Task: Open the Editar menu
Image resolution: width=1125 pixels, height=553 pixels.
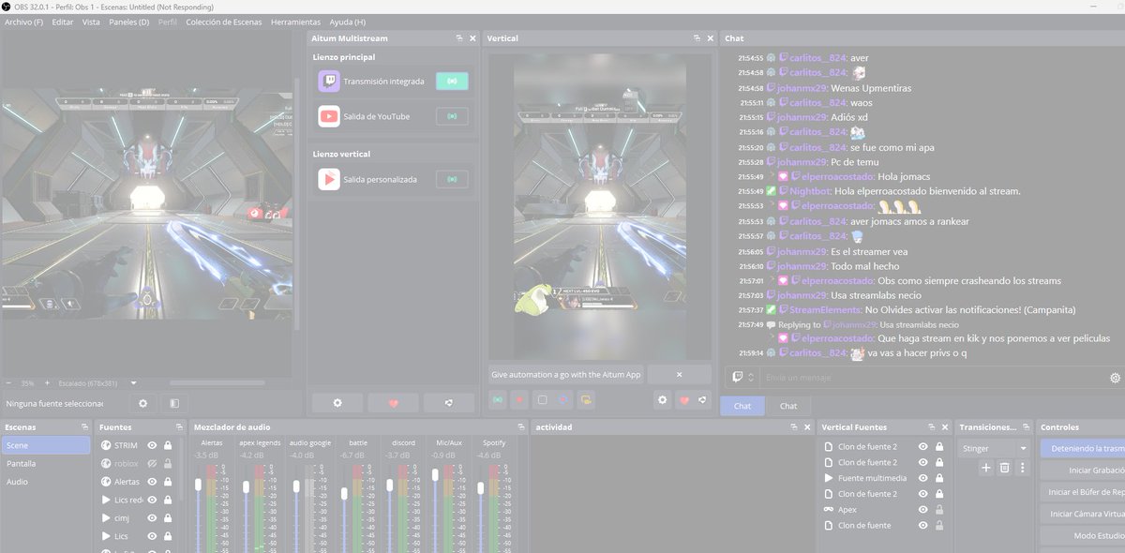Action: (62, 22)
